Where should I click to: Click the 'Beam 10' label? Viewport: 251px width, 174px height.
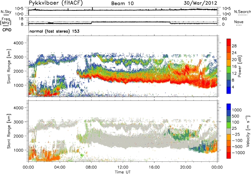point(122,3)
